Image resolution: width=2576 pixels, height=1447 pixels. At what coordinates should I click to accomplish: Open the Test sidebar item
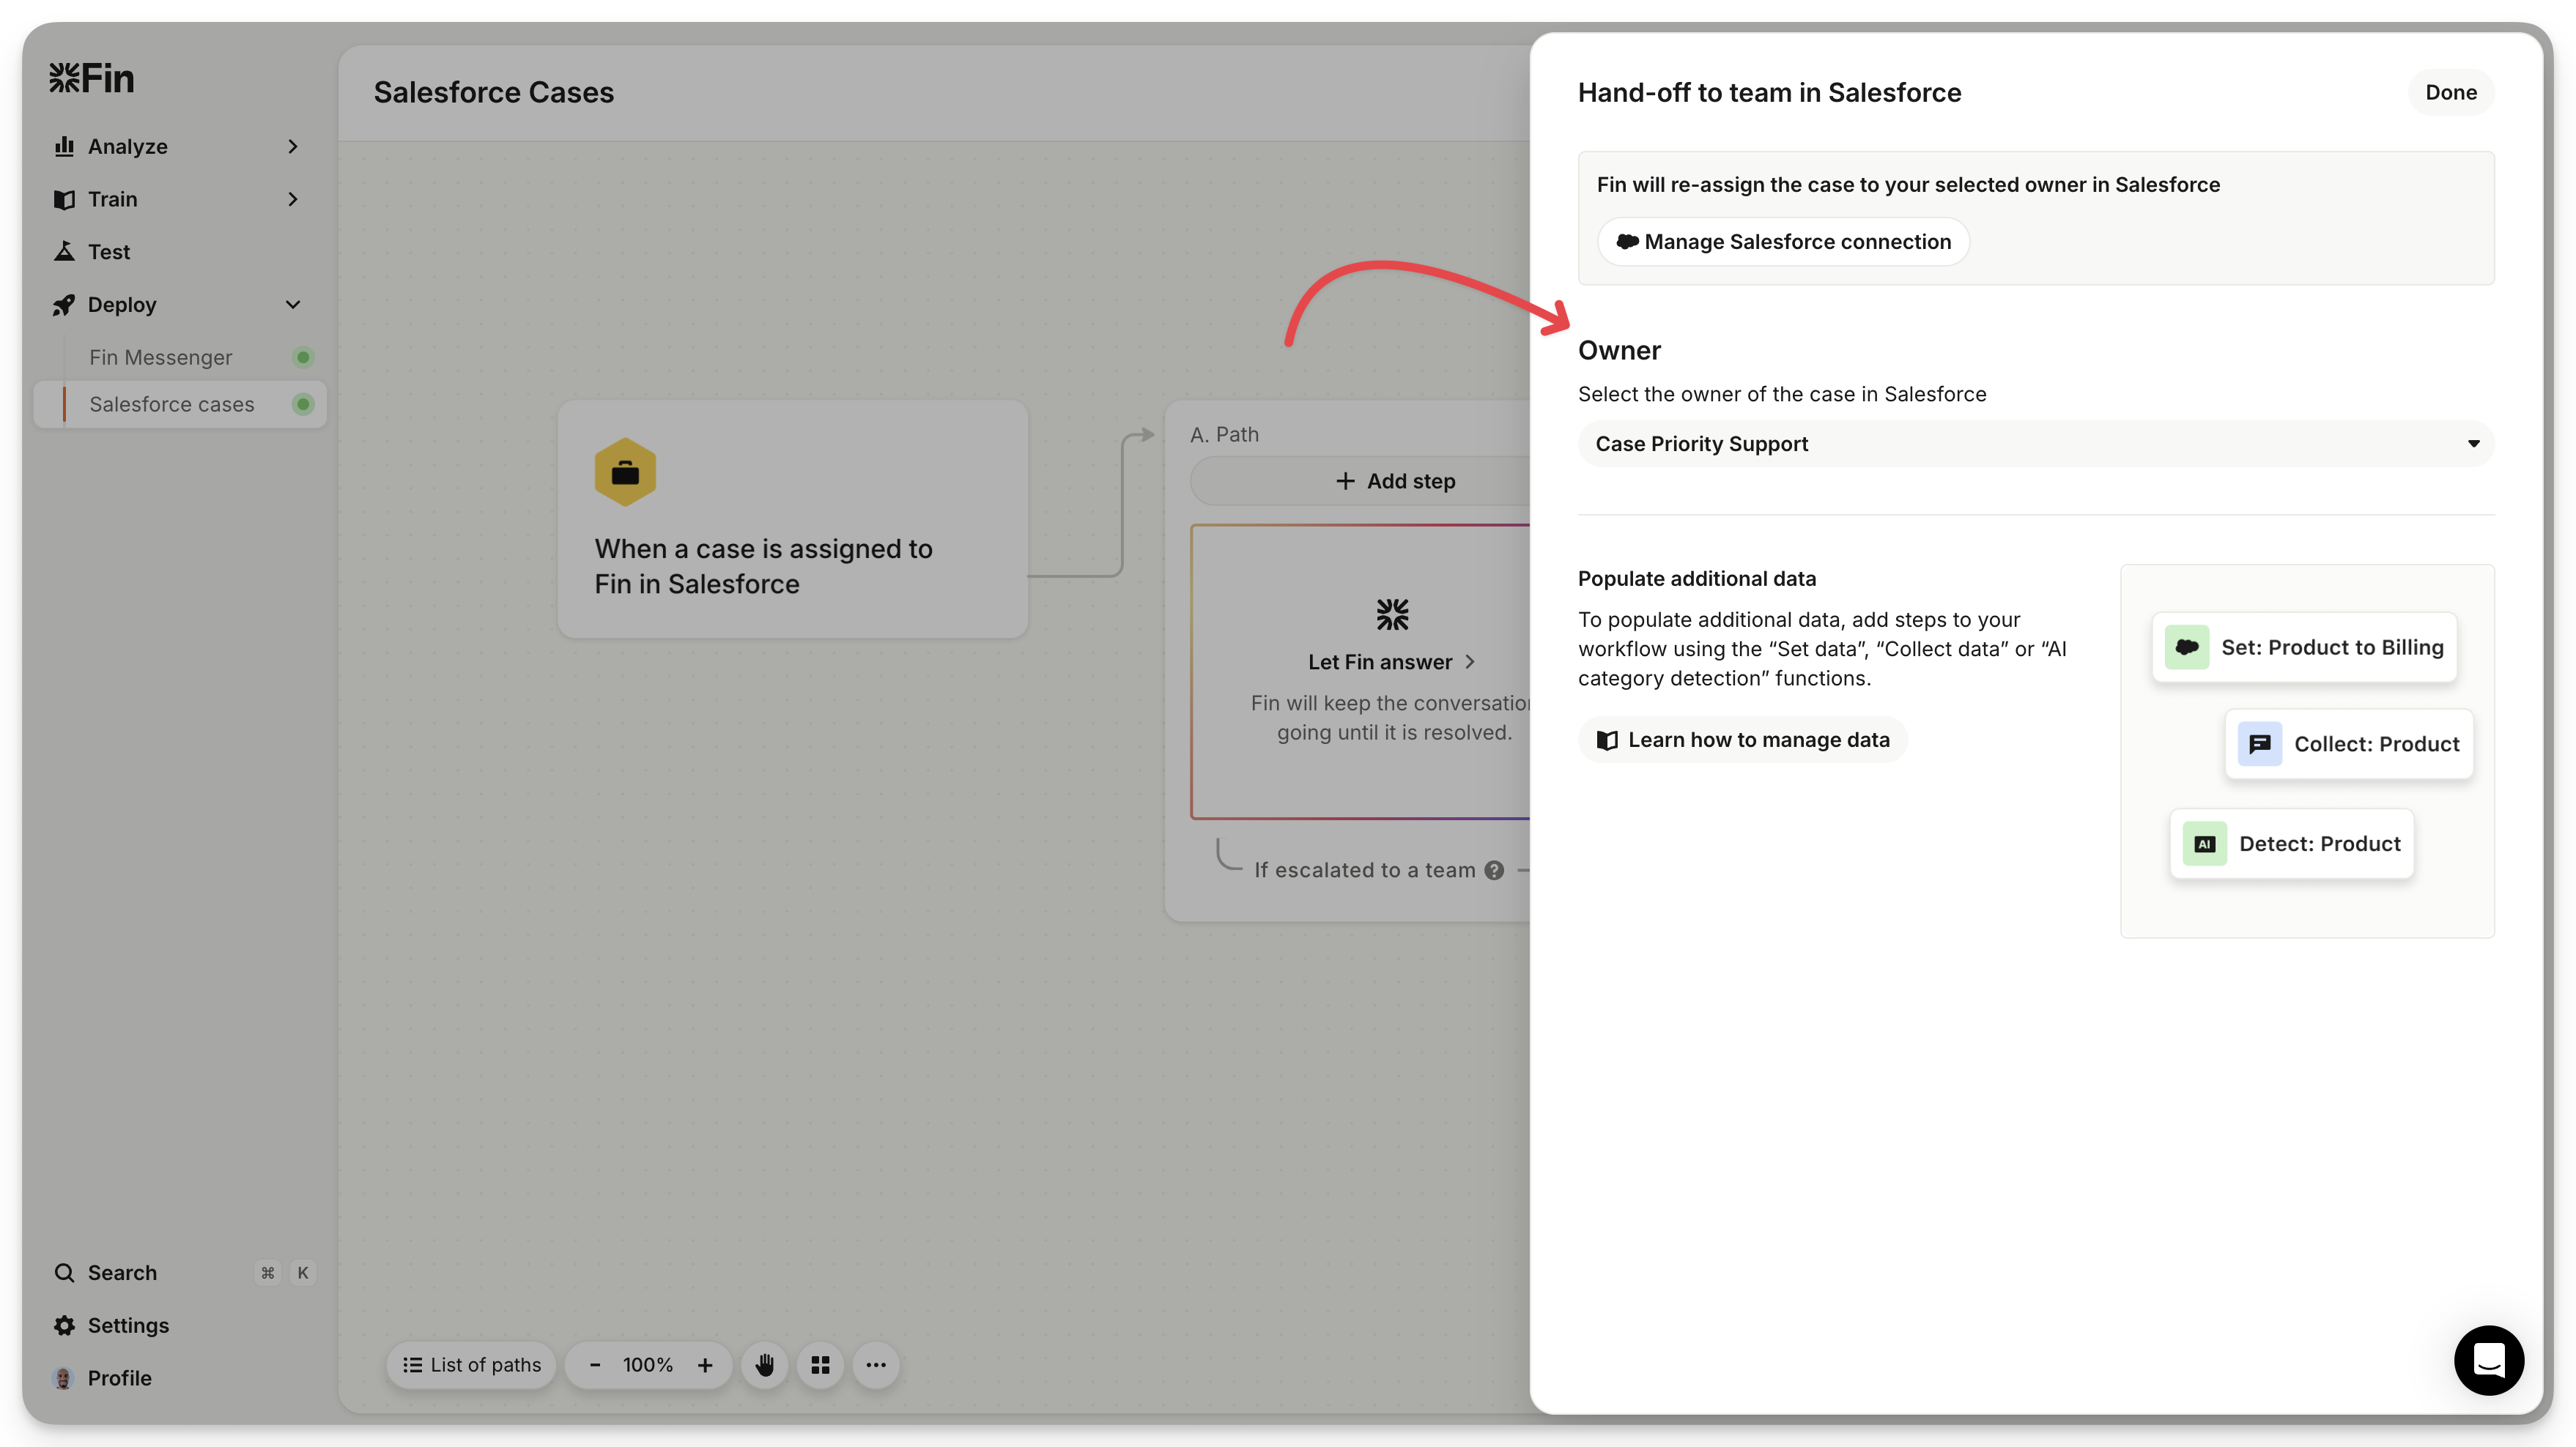pos(109,252)
